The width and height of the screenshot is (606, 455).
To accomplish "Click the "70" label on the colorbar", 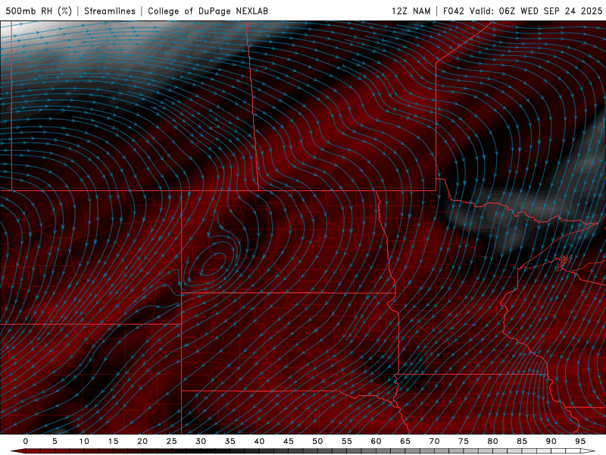I will (434, 441).
